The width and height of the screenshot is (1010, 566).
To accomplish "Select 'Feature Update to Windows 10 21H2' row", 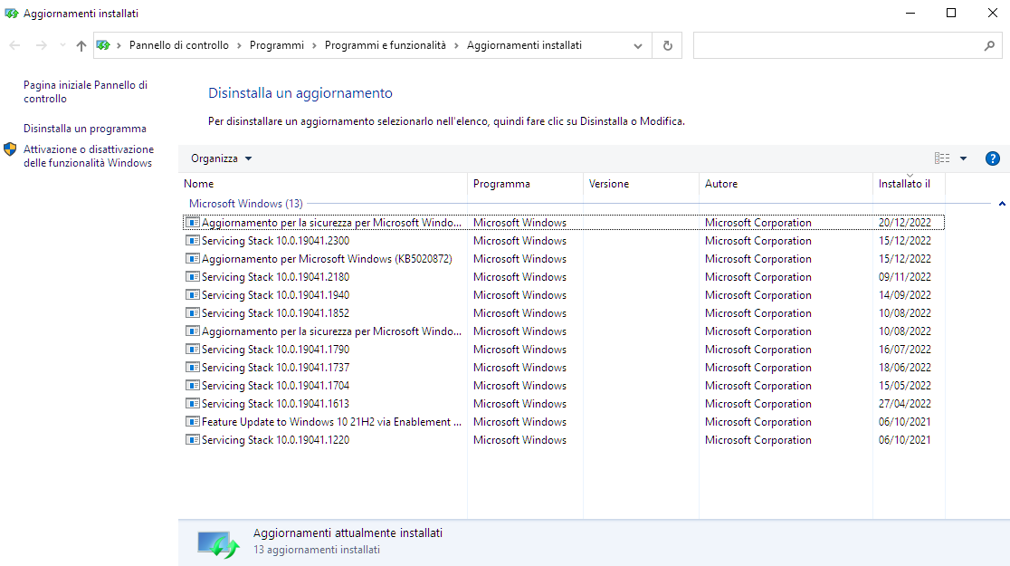I will 564,422.
